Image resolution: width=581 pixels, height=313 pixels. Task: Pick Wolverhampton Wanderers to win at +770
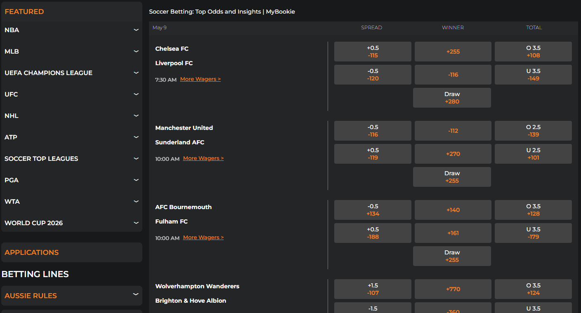click(453, 289)
